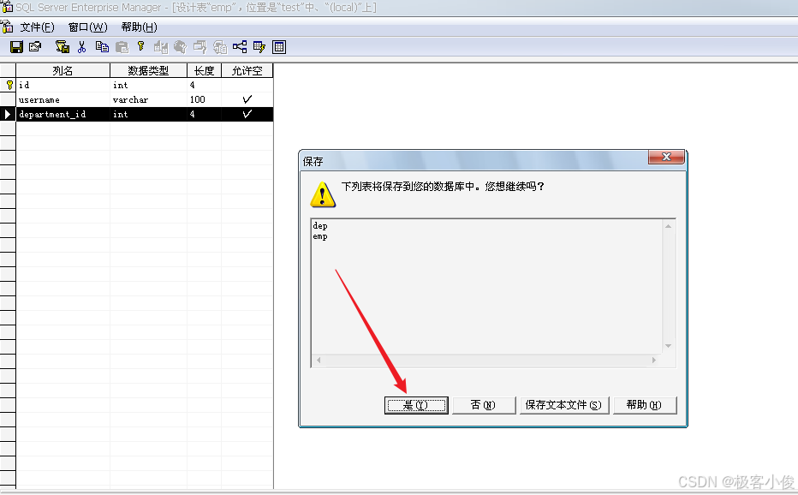Click the 'int' data type of id row
This screenshot has width=798, height=495.
(x=149, y=85)
